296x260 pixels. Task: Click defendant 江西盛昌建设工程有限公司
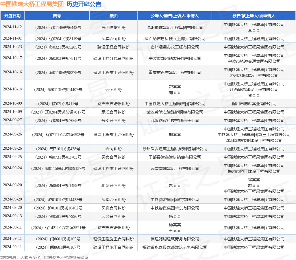254,90
